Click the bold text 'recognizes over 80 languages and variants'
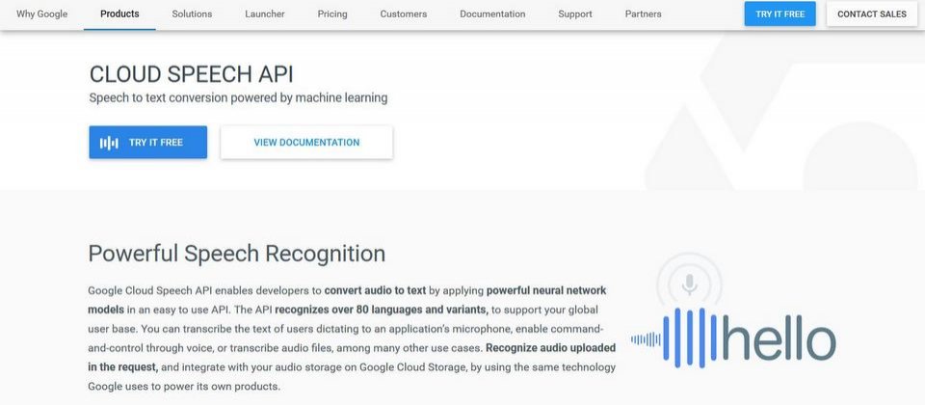Image resolution: width=925 pixels, height=405 pixels. (382, 310)
